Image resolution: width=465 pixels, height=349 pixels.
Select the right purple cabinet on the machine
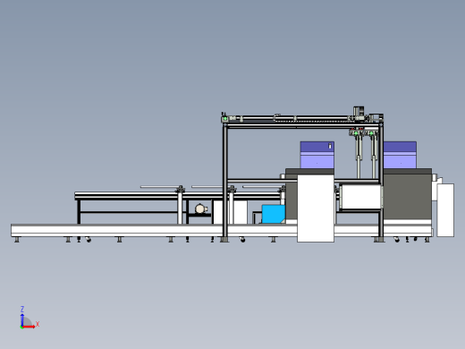pyautogui.click(x=400, y=155)
